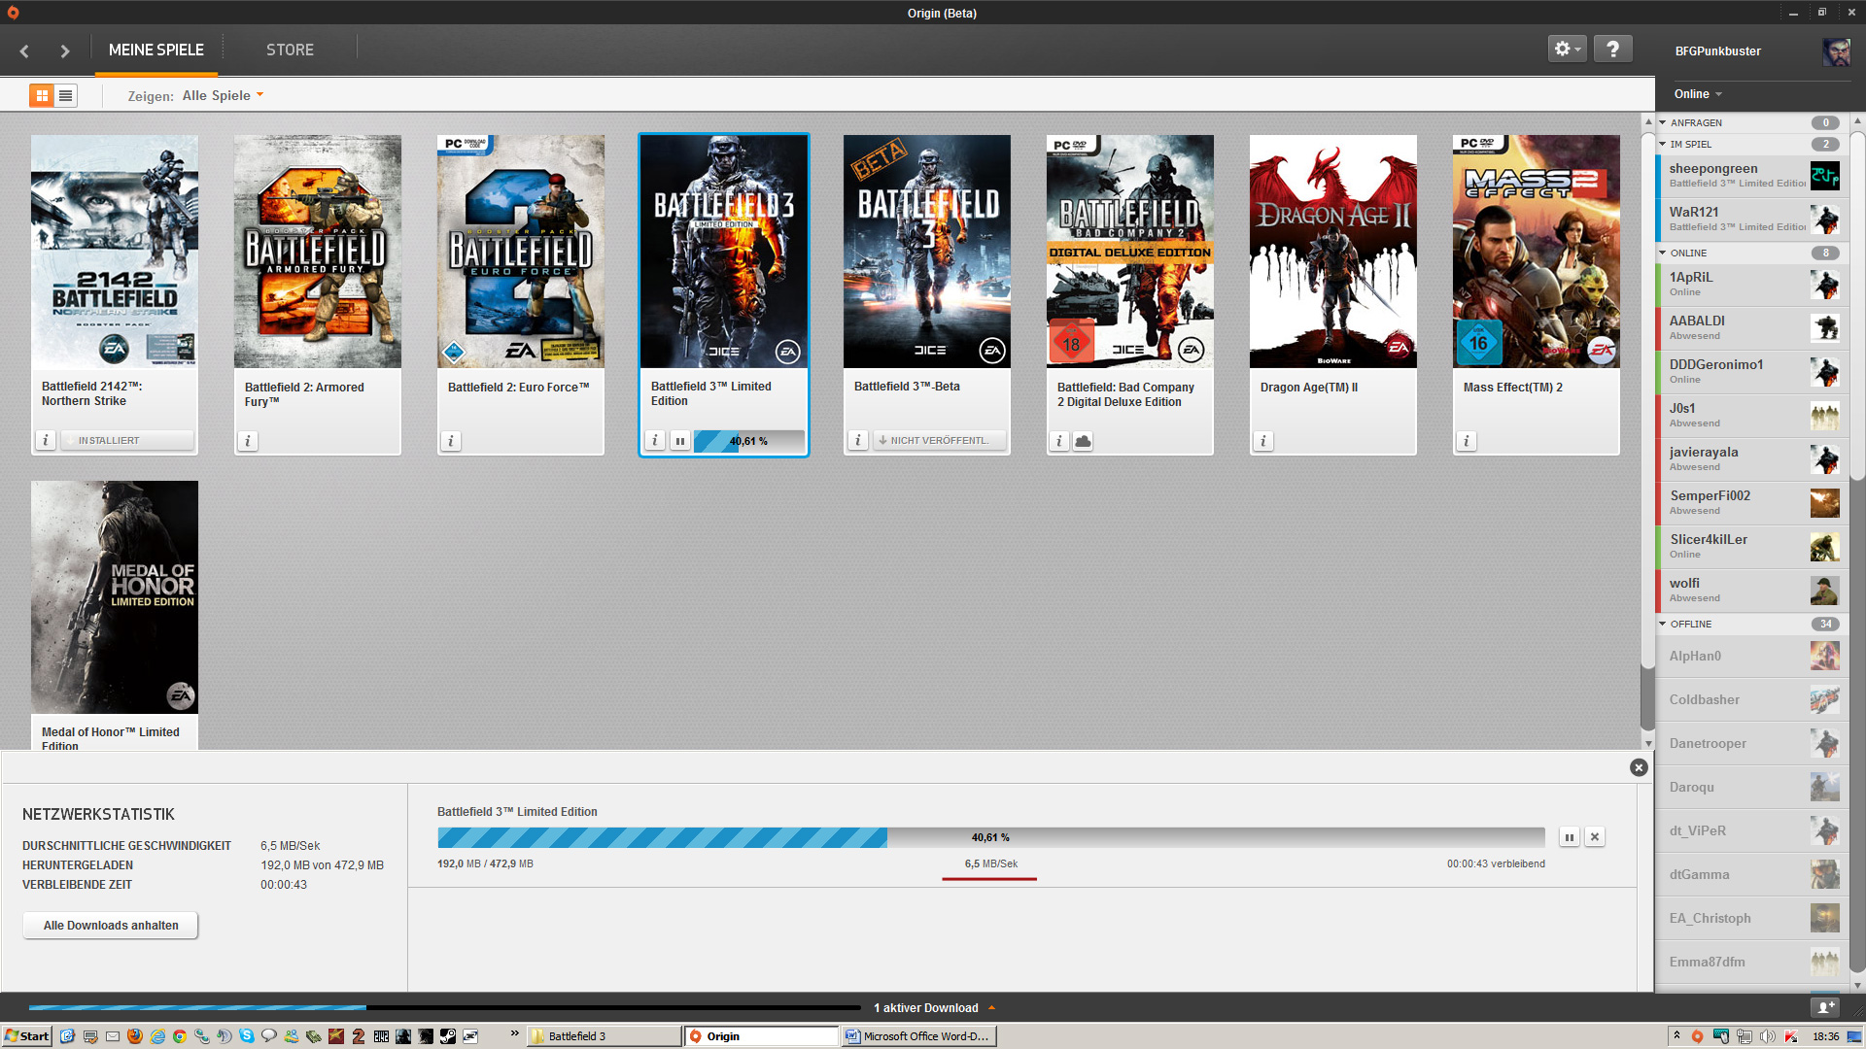This screenshot has height=1049, width=1866.
Task: Click BFGPunkbuster profile avatar
Action: pyautogui.click(x=1836, y=51)
